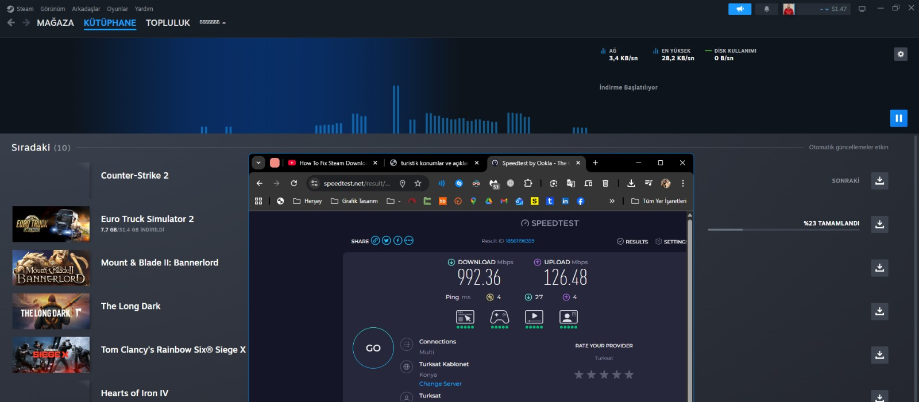Rate provider with the fifth star
This screenshot has width=919, height=402.
coord(629,374)
